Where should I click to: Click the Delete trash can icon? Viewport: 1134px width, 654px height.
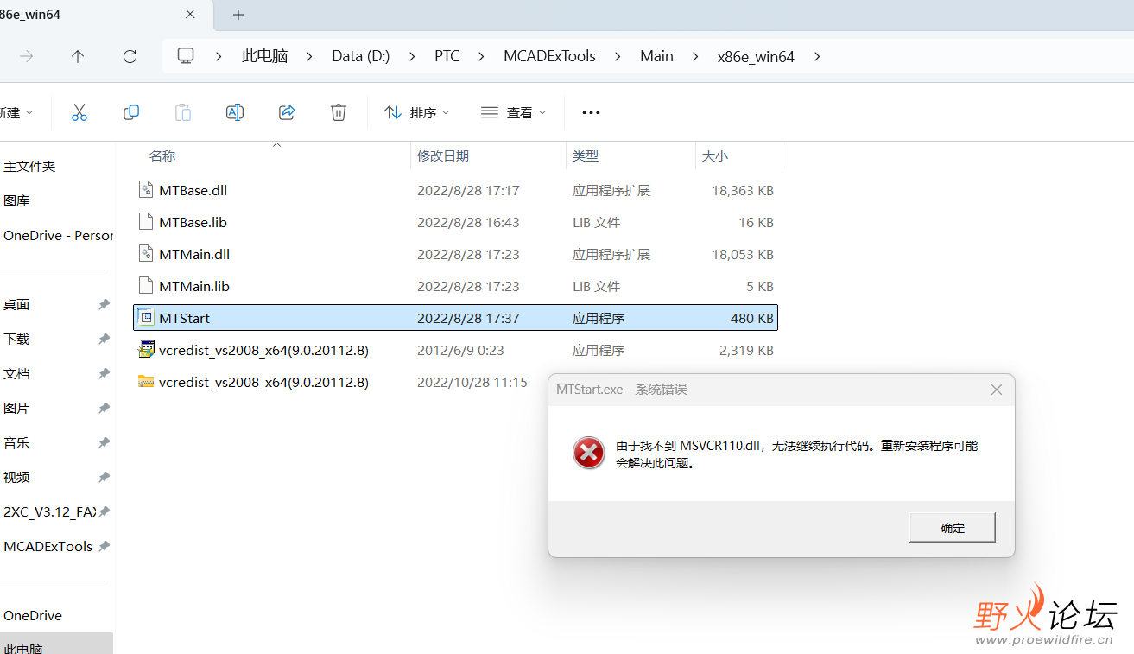pyautogui.click(x=339, y=112)
